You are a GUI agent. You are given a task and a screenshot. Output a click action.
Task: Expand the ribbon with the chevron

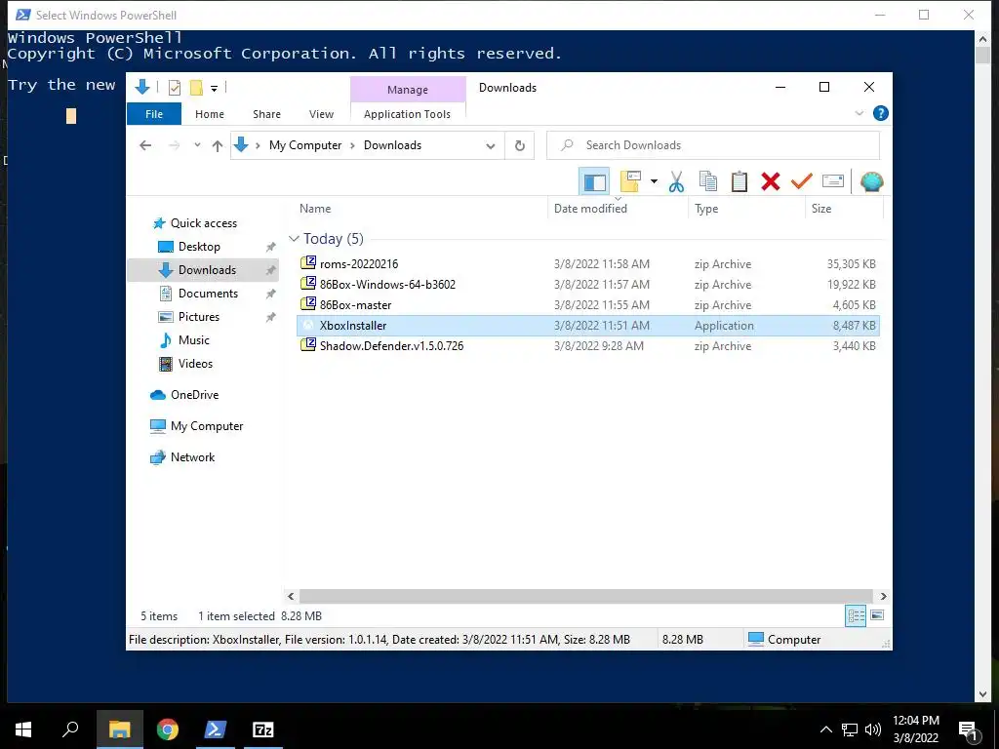coord(859,113)
